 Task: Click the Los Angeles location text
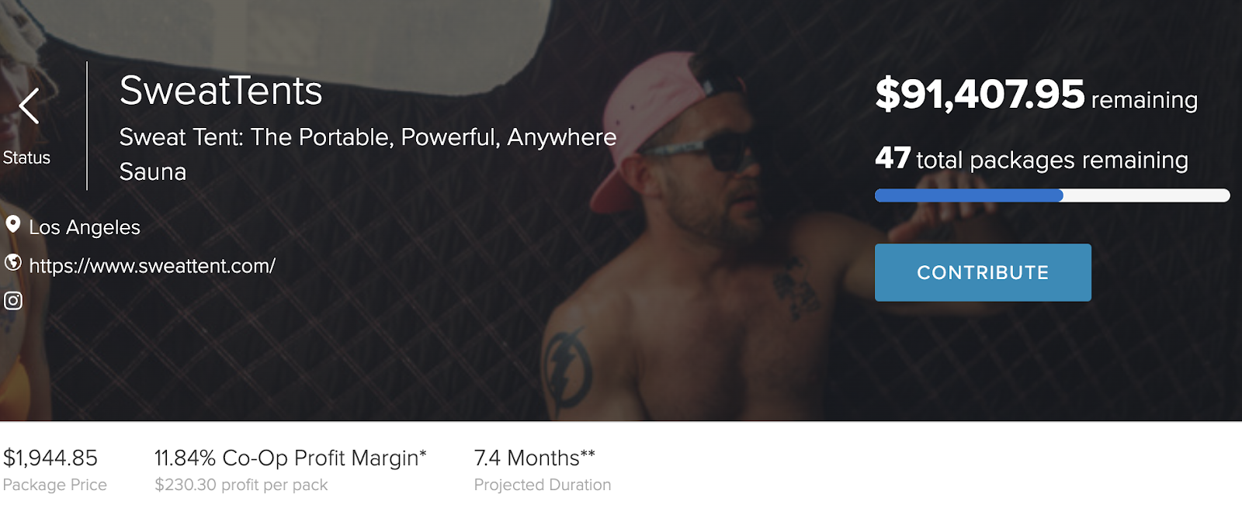pos(85,227)
